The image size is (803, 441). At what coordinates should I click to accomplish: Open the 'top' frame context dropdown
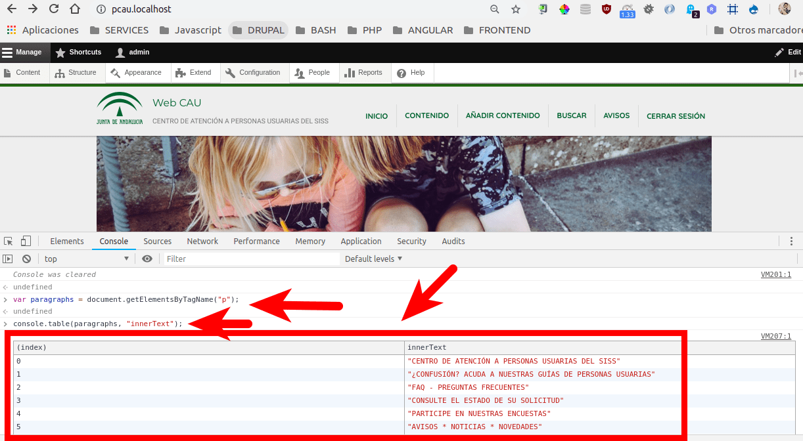click(x=85, y=259)
